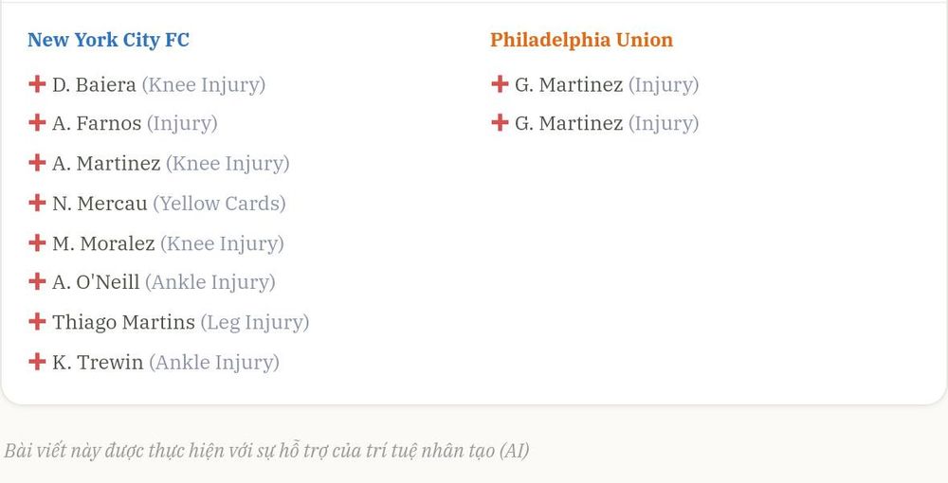The height and width of the screenshot is (483, 948).
Task: Open the New York City FC team heading
Action: click(x=109, y=40)
